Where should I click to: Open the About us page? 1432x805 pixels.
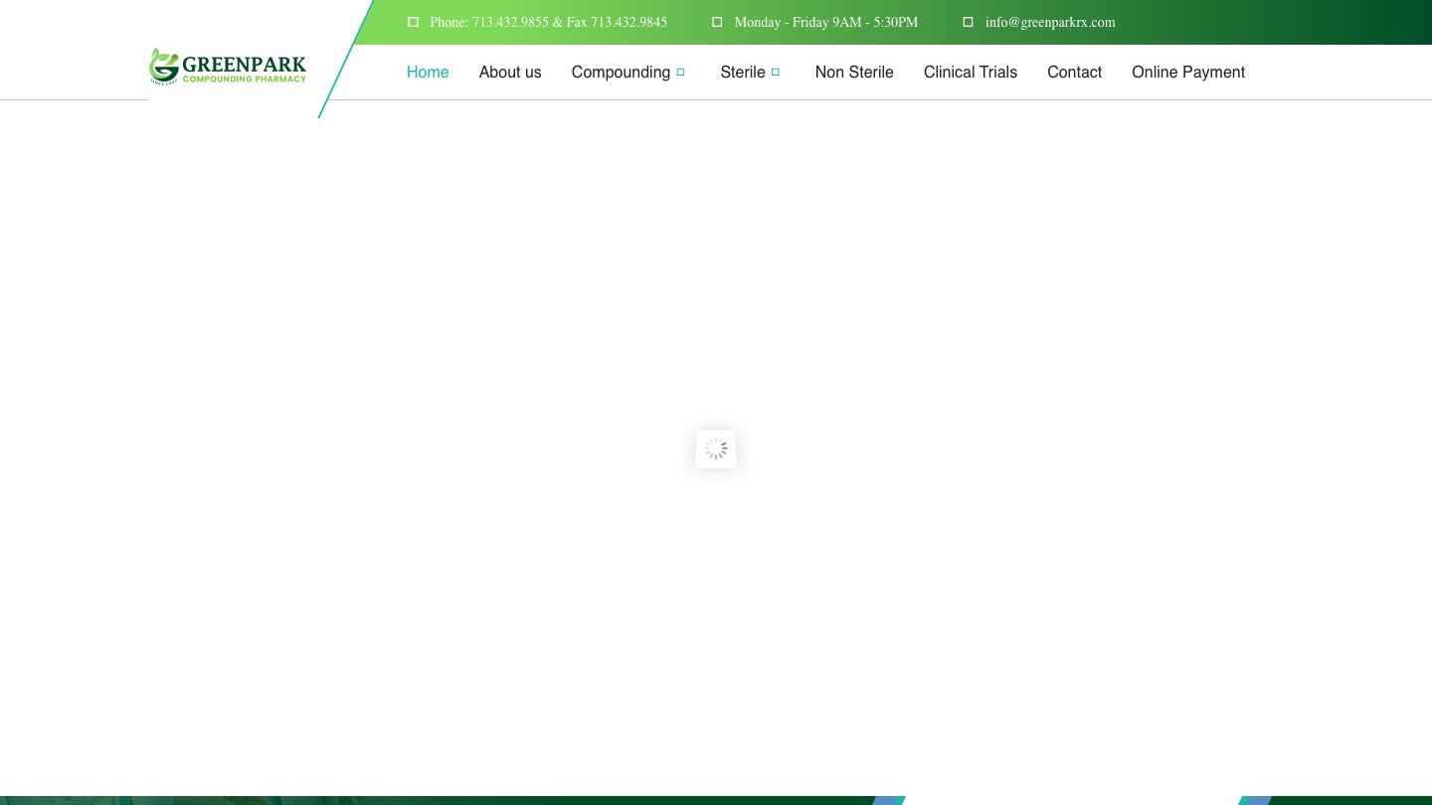coord(510,72)
